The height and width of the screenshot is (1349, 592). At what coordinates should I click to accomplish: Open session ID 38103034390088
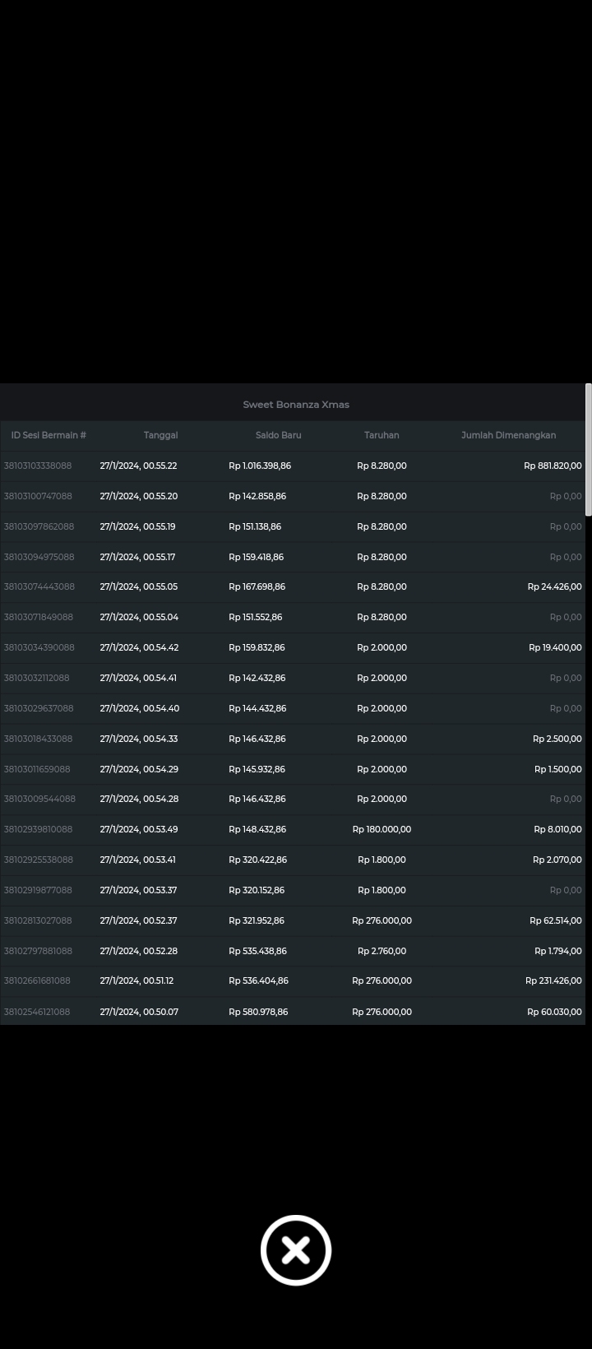(x=39, y=647)
